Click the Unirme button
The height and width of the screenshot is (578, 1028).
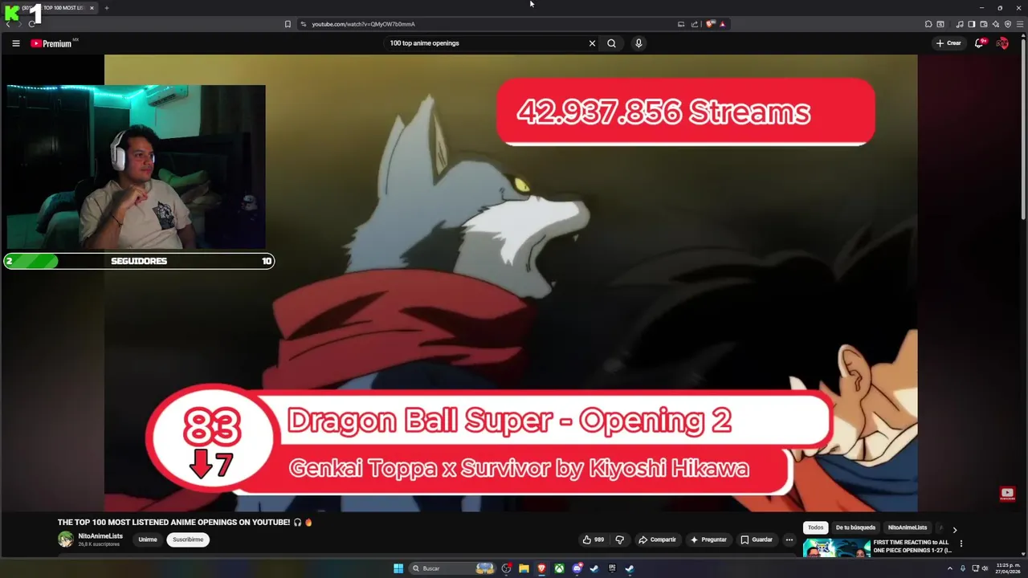point(148,539)
